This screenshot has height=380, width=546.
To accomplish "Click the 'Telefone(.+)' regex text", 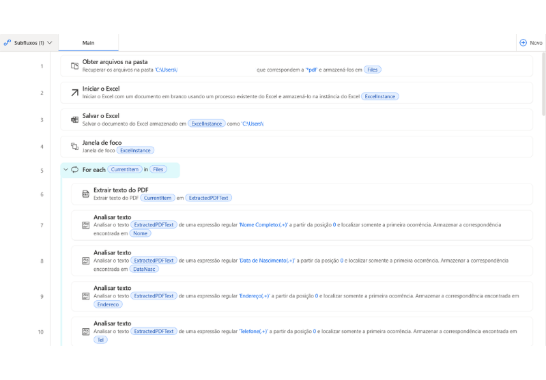I will tap(253, 332).
